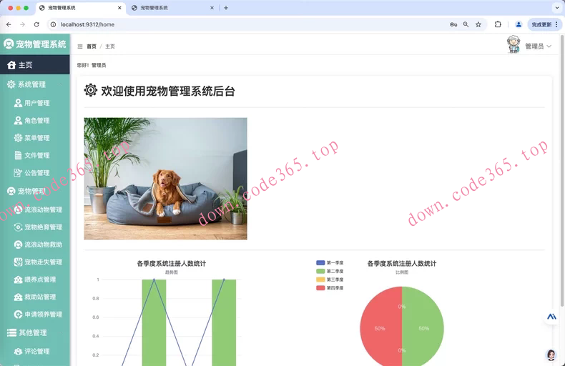Click the 首页 breadcrumb link

pos(92,46)
